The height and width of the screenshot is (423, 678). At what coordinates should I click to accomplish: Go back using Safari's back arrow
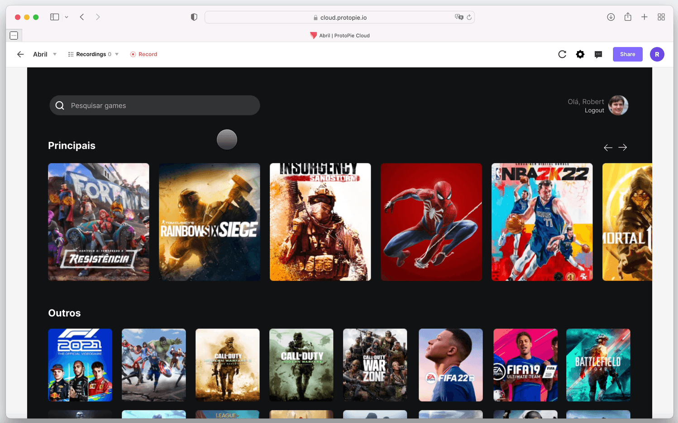click(82, 17)
